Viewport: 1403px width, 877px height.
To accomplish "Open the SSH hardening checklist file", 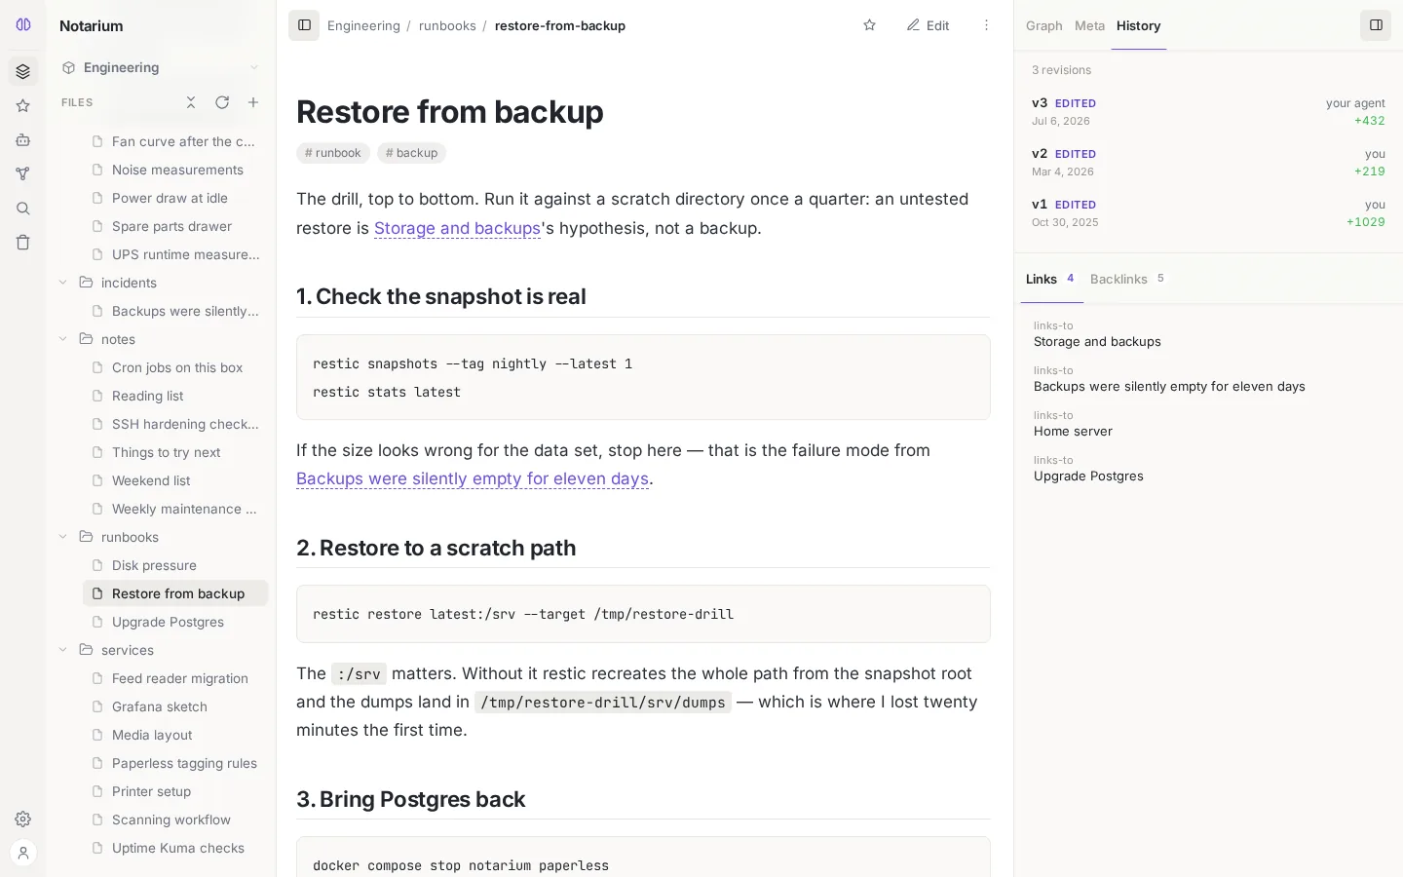I will coord(175,424).
